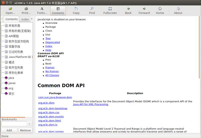Open org.w3c.dom.events package link
Image resolution: width=201 pixels, height=138 pixels.
click(51, 116)
